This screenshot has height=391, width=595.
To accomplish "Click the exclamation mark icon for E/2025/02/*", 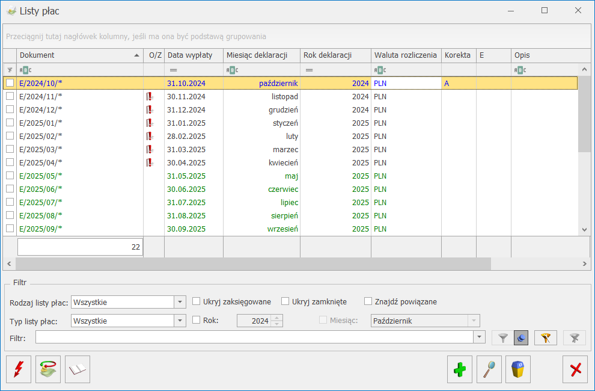I will [150, 136].
